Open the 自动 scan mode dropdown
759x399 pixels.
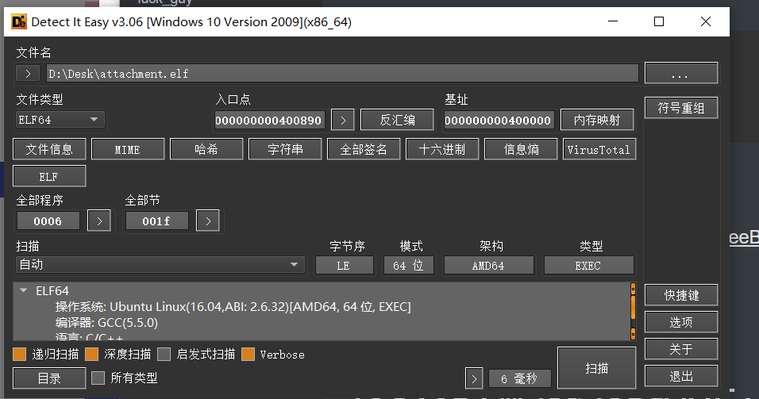(160, 265)
